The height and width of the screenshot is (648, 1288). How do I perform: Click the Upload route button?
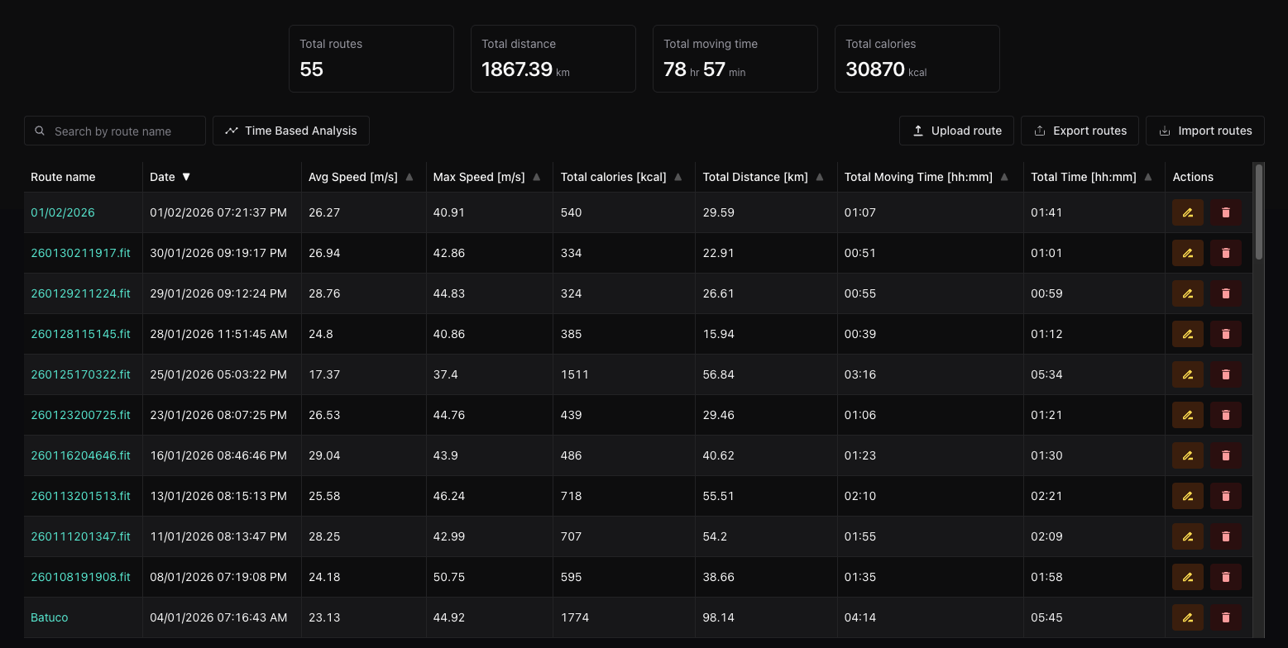[956, 131]
